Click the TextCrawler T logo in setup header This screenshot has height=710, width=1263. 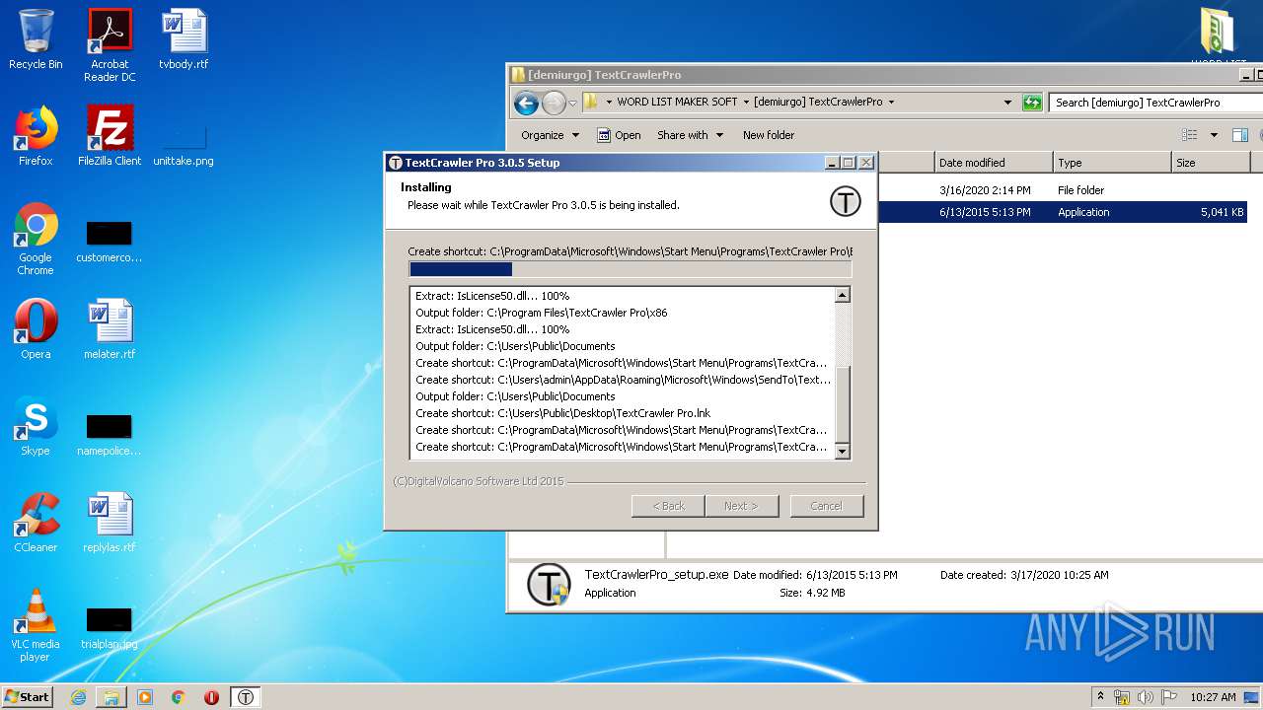coord(845,202)
